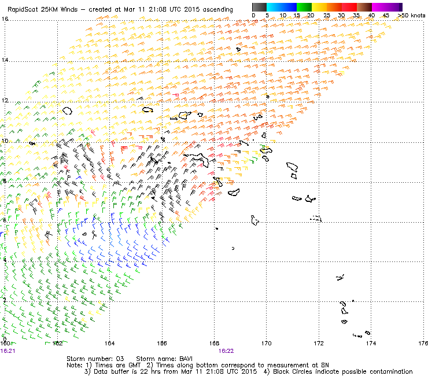Click the yellow 20–25 knots legend segment
The height and width of the screenshot is (376, 428).
click(319, 7)
